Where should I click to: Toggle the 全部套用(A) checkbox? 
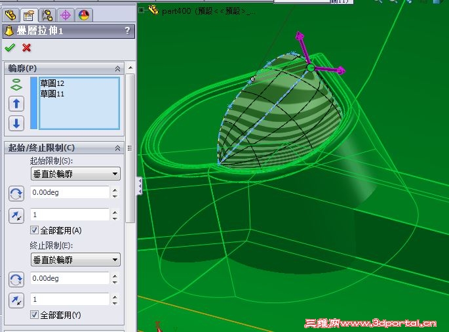coord(34,230)
